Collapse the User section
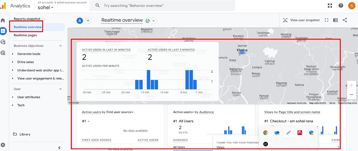 point(60,89)
